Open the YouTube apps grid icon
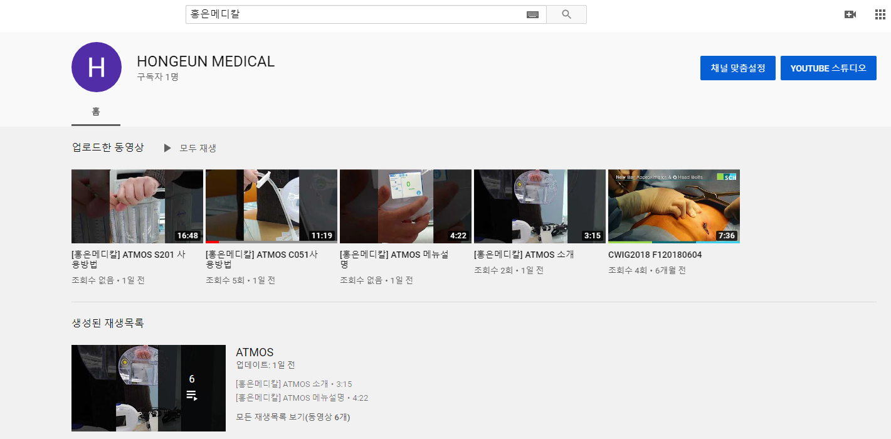 click(x=880, y=14)
